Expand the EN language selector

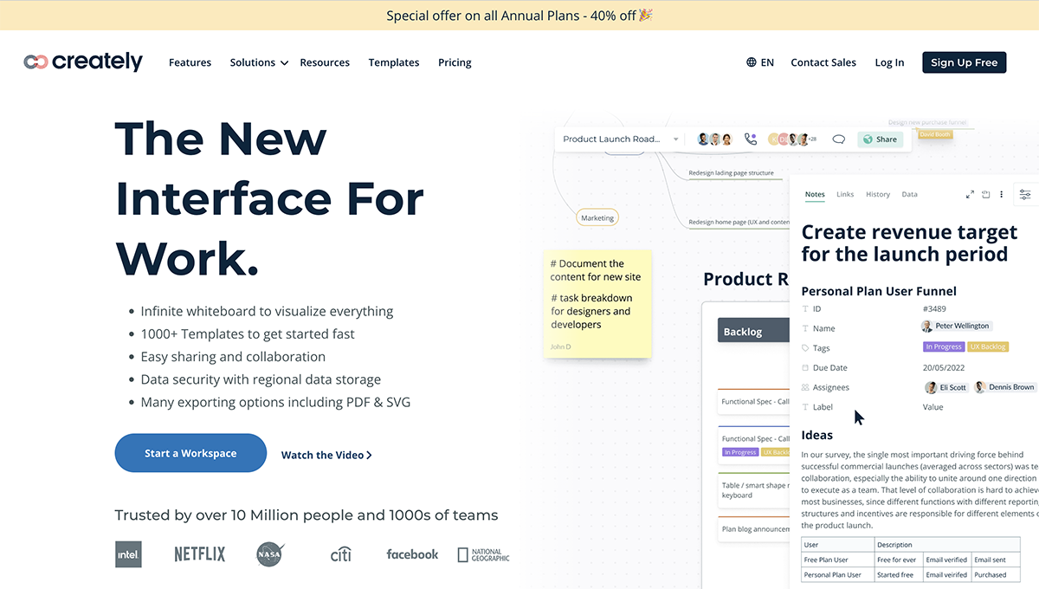tap(765, 62)
